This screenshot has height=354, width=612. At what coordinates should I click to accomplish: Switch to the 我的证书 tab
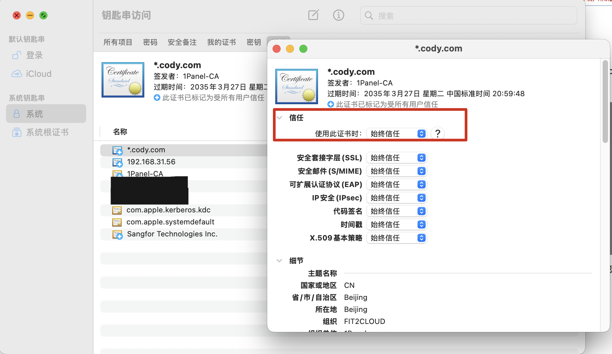tap(221, 42)
